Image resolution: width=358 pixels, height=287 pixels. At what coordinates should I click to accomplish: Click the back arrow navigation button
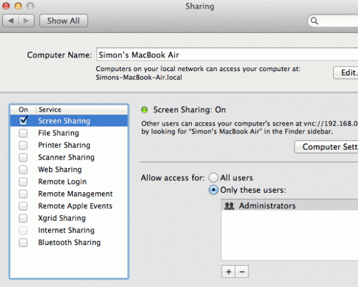click(11, 21)
